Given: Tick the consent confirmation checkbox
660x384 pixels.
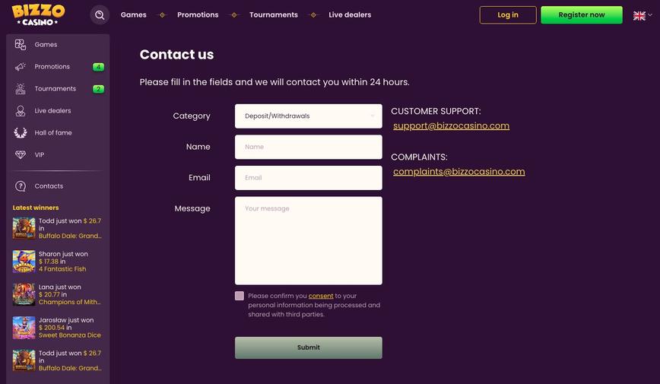Looking at the screenshot, I should click(240, 296).
